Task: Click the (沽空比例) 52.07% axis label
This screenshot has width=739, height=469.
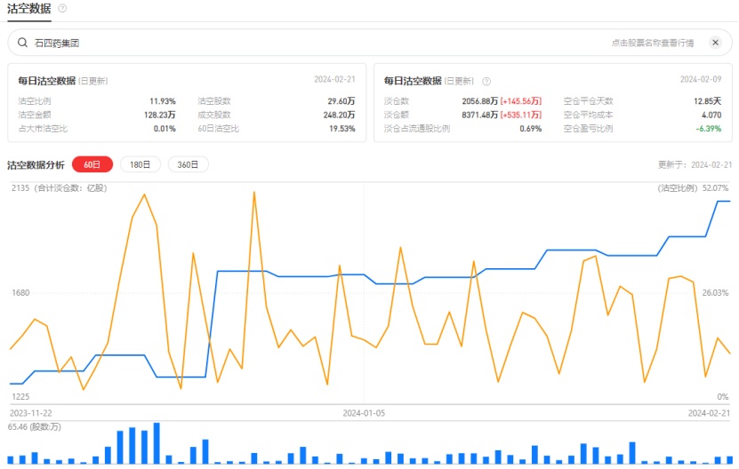Action: [x=693, y=188]
